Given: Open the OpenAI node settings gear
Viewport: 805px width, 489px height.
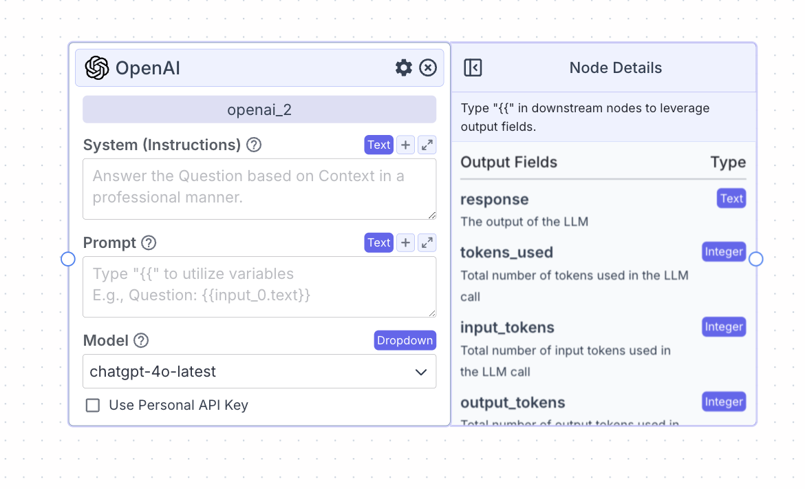Looking at the screenshot, I should click(x=403, y=67).
